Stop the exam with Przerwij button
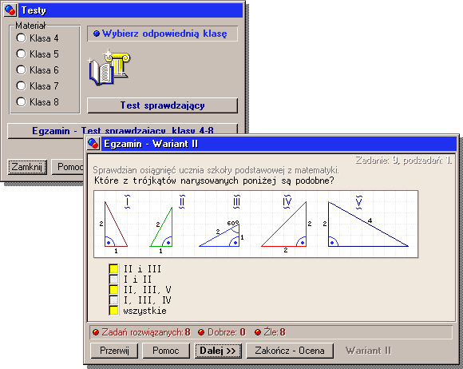Screen dimensions: 463x369 pos(114,351)
